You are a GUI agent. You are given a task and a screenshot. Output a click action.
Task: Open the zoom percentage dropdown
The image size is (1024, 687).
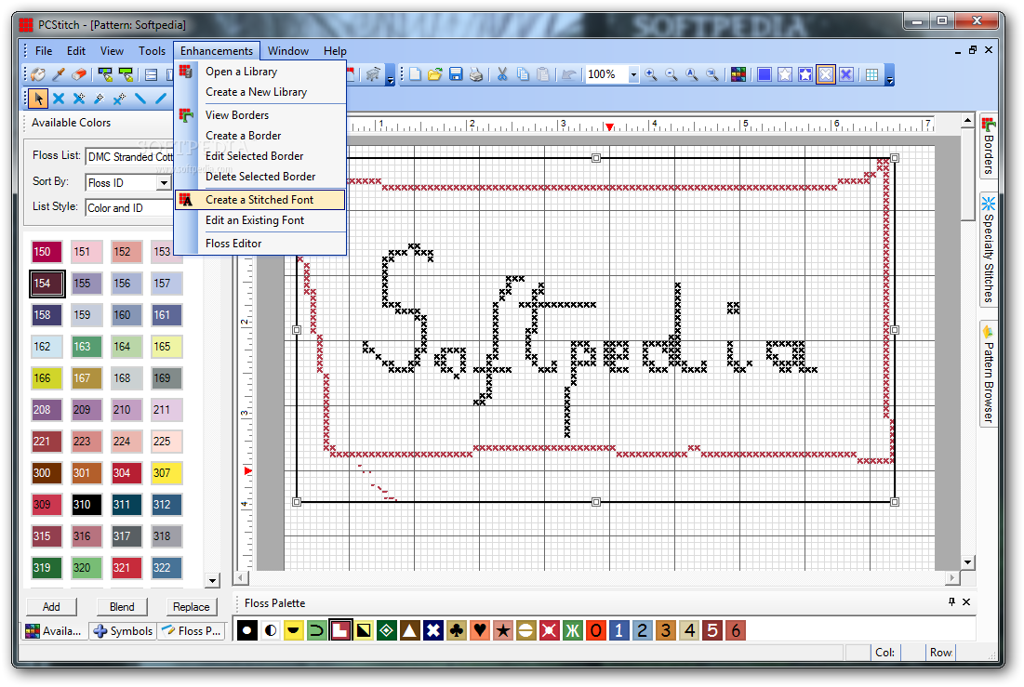(x=632, y=74)
